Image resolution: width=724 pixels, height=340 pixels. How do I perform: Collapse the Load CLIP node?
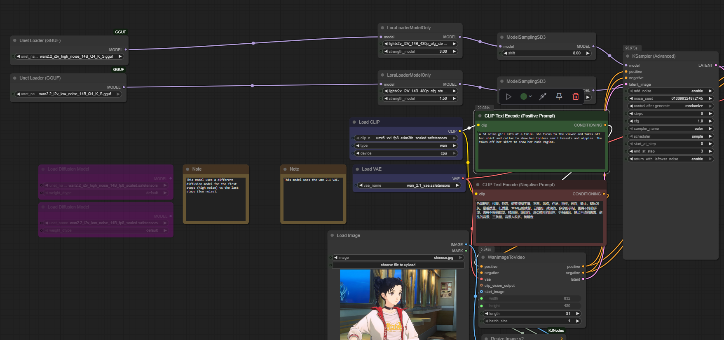click(354, 122)
